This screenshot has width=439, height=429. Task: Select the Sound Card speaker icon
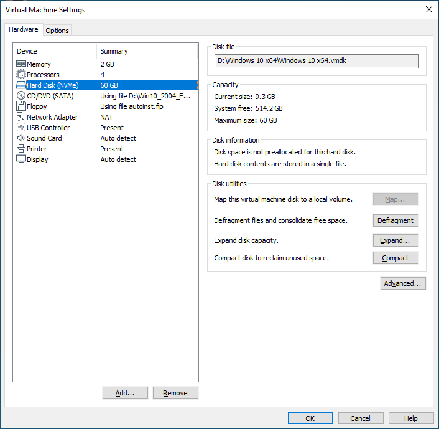(x=21, y=138)
